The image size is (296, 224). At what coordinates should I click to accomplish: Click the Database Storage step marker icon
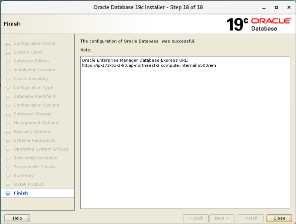point(8,114)
